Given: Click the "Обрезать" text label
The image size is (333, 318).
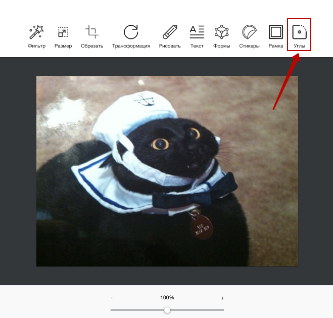Looking at the screenshot, I should 92,46.
